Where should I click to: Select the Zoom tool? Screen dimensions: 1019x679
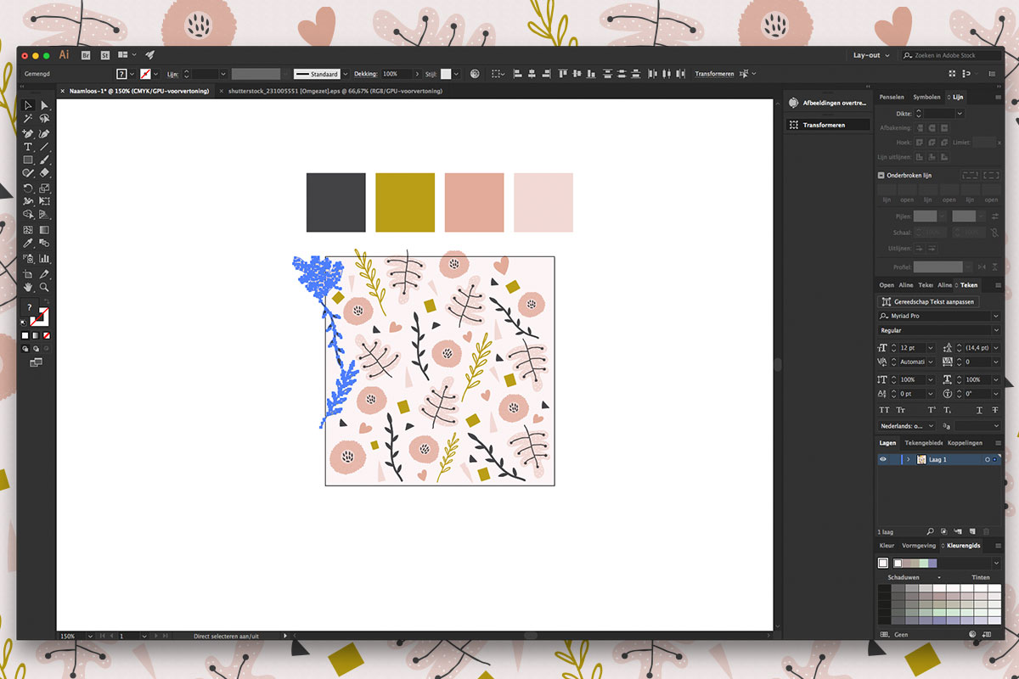(x=44, y=288)
